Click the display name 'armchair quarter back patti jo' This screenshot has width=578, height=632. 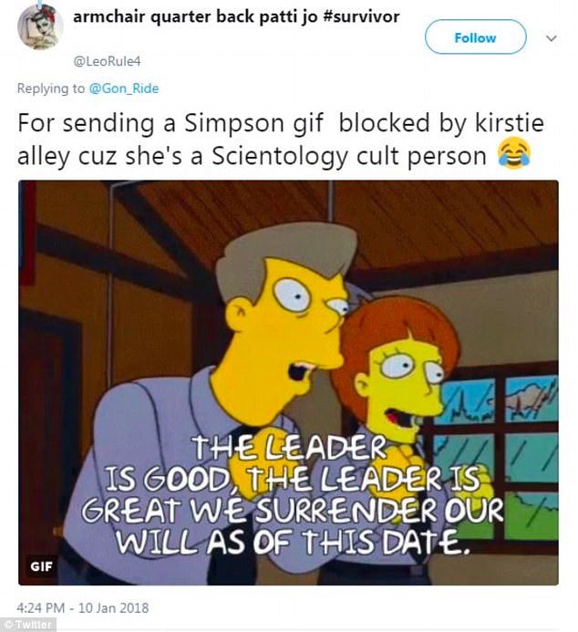(195, 16)
